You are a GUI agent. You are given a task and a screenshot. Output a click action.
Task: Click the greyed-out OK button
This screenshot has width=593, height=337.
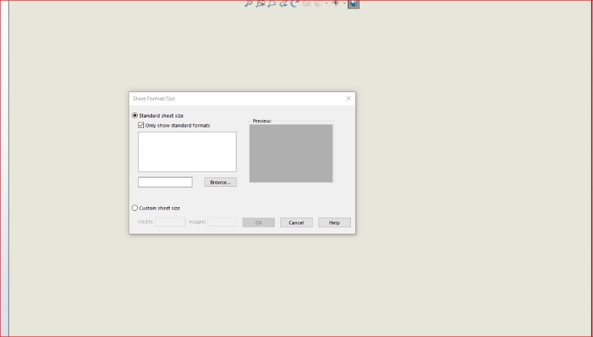[x=259, y=223]
